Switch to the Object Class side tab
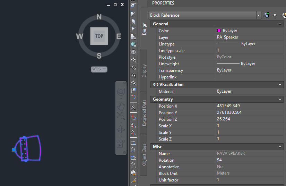The height and width of the screenshot is (186, 286). pyautogui.click(x=144, y=155)
